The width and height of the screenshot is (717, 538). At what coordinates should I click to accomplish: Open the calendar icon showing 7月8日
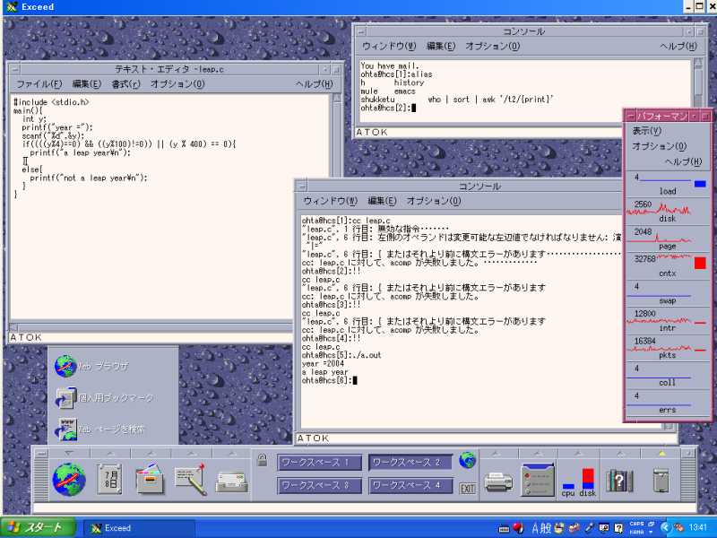109,479
